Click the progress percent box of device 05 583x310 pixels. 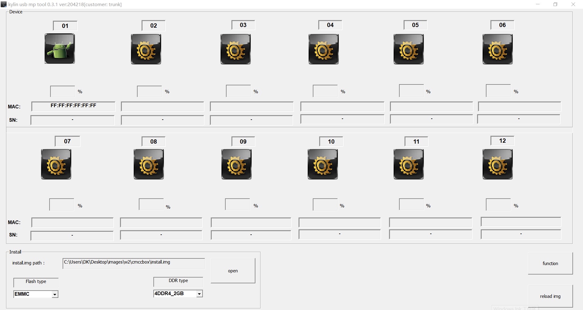tap(411, 91)
